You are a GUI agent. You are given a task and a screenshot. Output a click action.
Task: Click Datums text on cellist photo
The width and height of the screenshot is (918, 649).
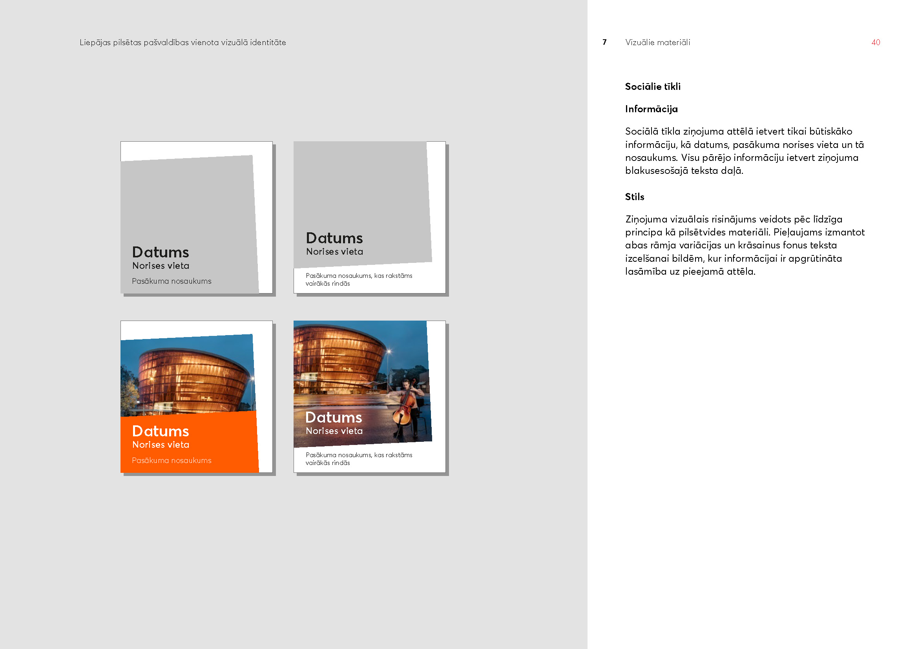334,417
